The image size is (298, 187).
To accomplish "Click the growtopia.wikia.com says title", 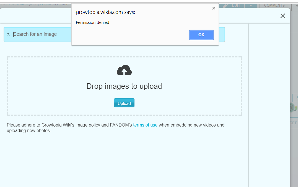I will point(105,12).
